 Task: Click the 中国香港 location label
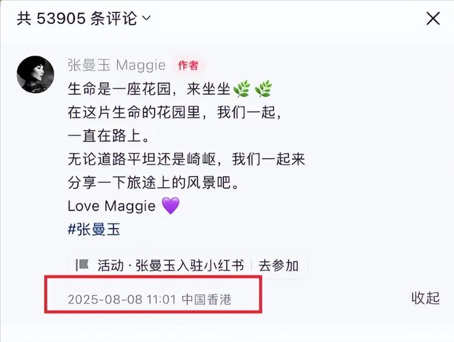click(x=207, y=299)
